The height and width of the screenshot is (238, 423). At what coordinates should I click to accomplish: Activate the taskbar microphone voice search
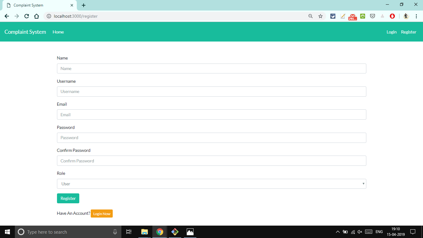(x=115, y=232)
